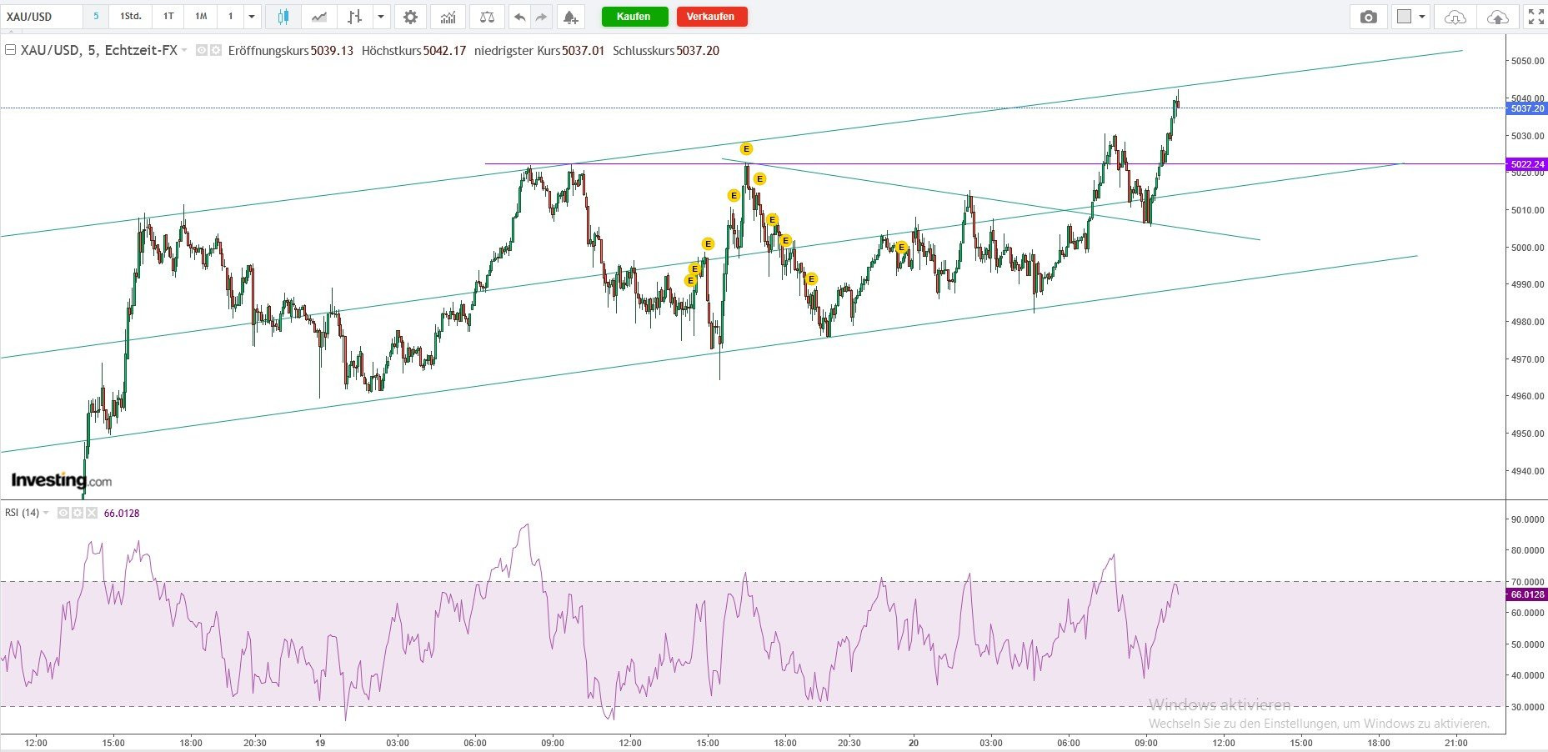Undo the last chart action
This screenshot has width=1548, height=752.
click(519, 17)
